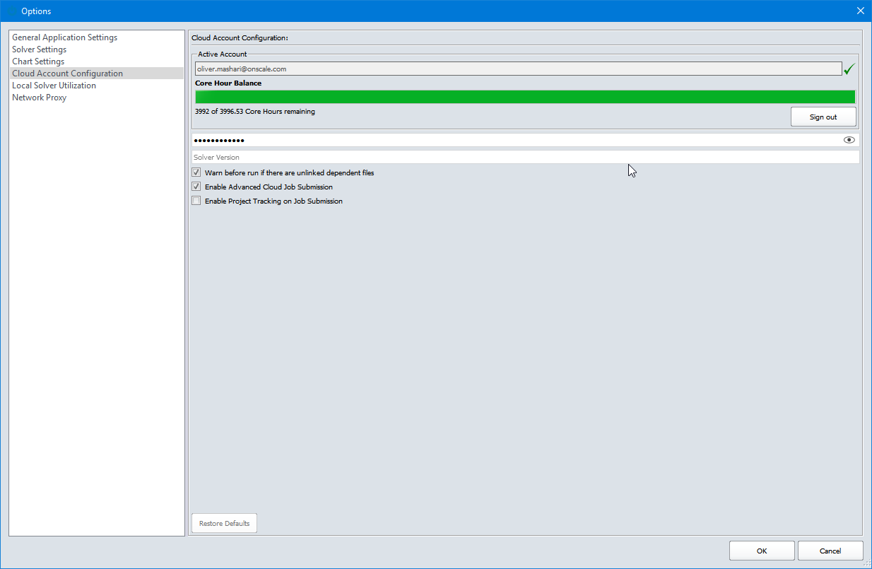Toggle warn before run unlinked files checkbox
This screenshot has width=872, height=569.
(196, 172)
